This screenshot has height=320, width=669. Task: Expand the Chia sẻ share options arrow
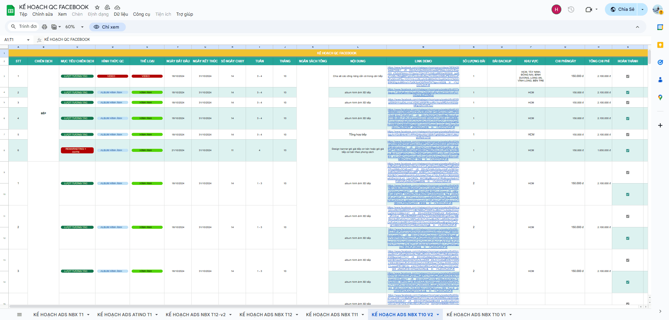pyautogui.click(x=643, y=9)
